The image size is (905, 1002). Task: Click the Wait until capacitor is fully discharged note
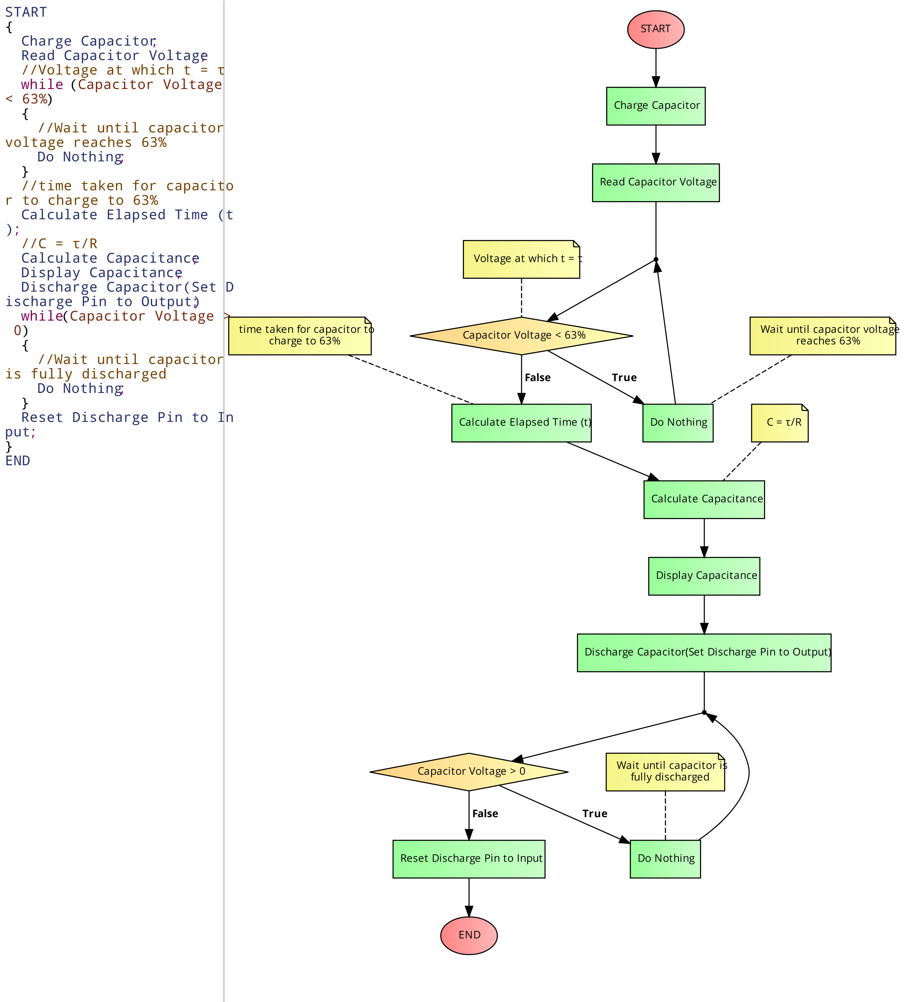(665, 772)
